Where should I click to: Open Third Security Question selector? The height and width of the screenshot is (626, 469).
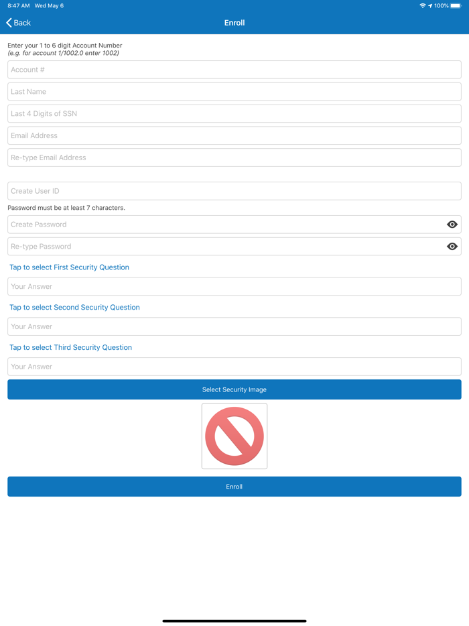pyautogui.click(x=70, y=347)
